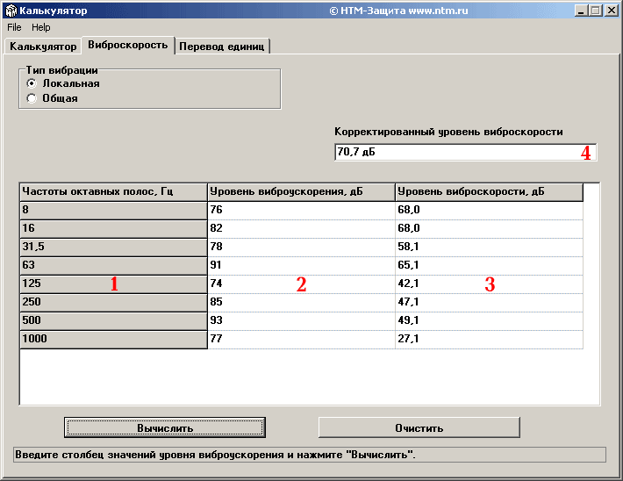Maximize the Калькулятор window
The image size is (623, 481).
click(596, 11)
